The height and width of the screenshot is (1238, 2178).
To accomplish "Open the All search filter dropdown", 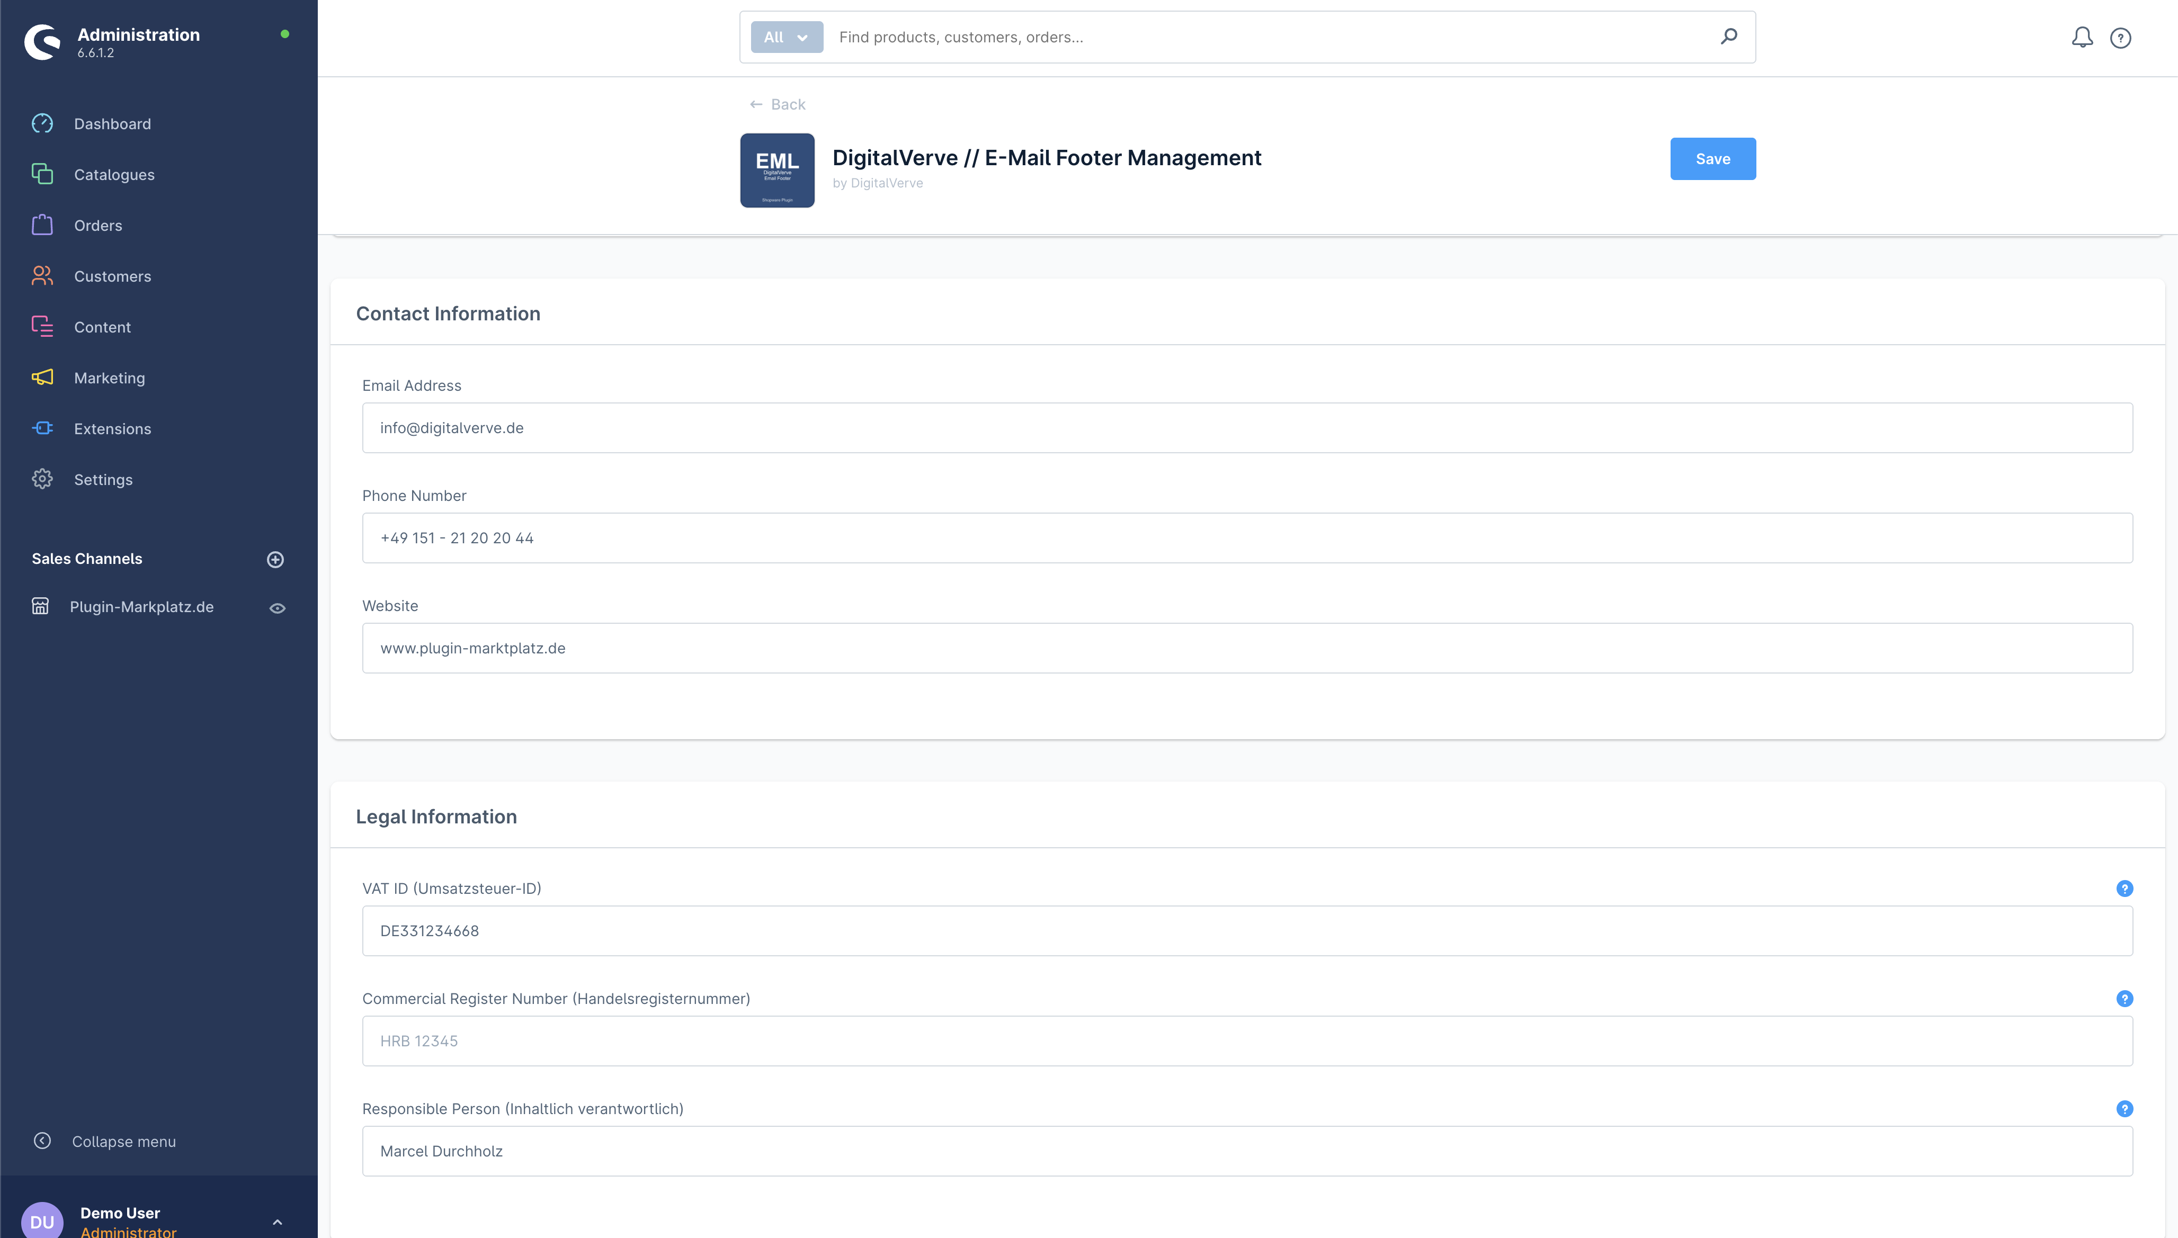I will point(786,37).
